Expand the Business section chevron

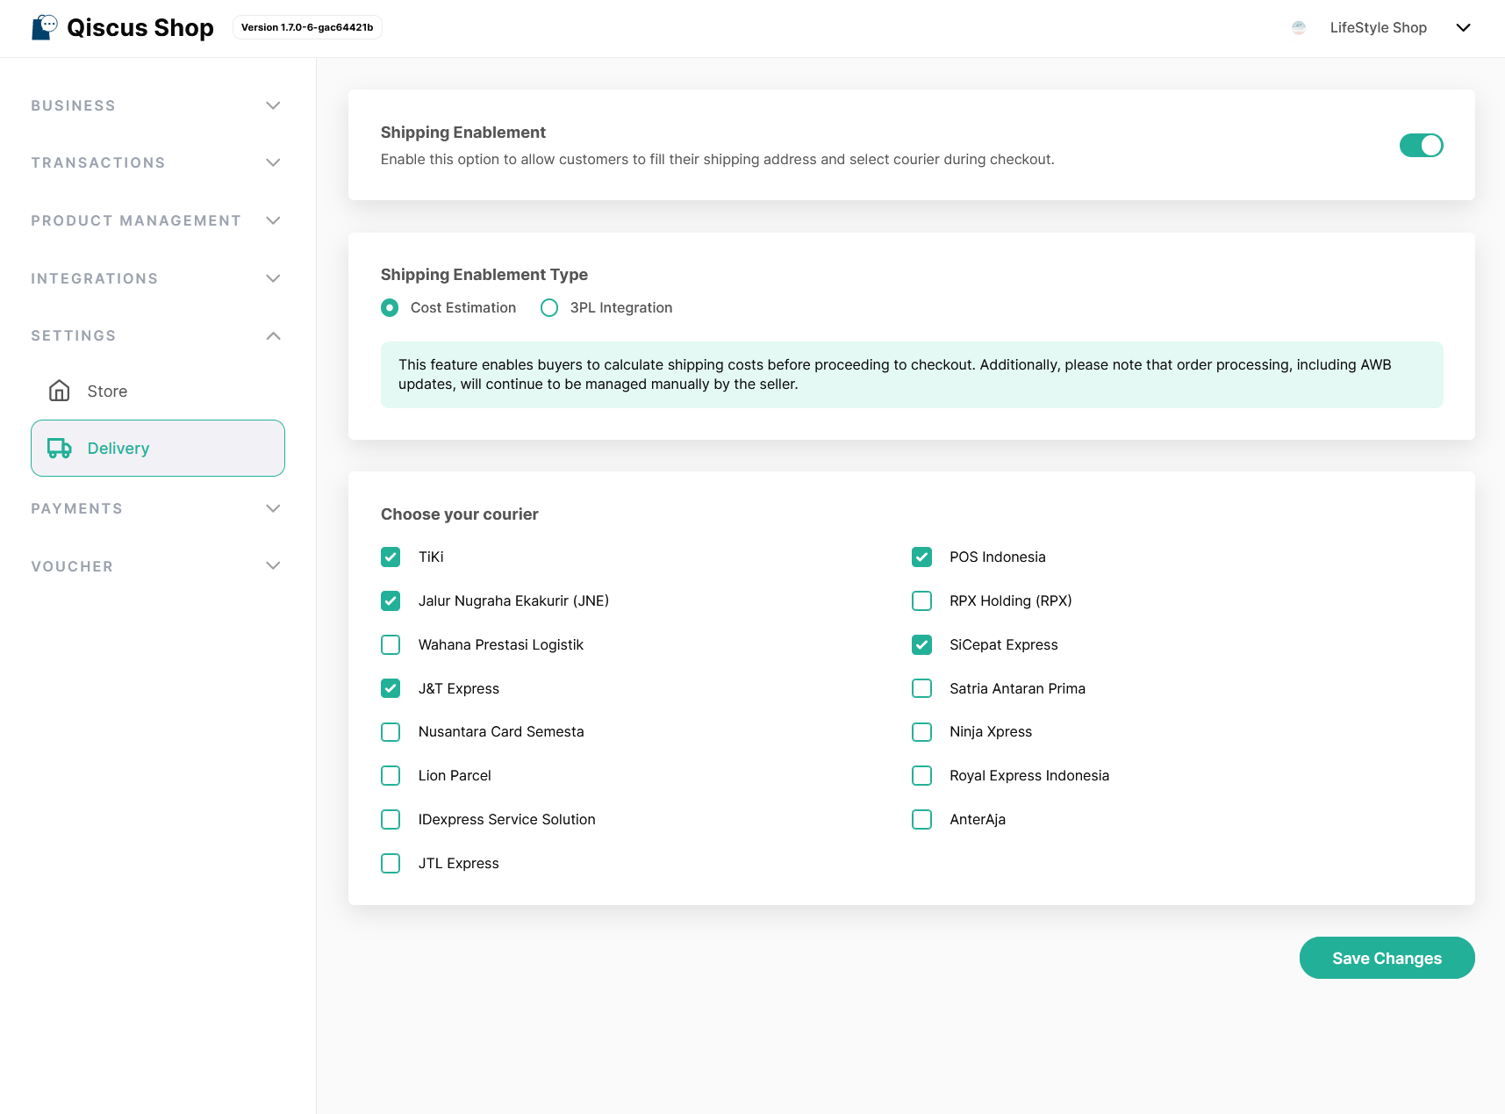pyautogui.click(x=273, y=105)
